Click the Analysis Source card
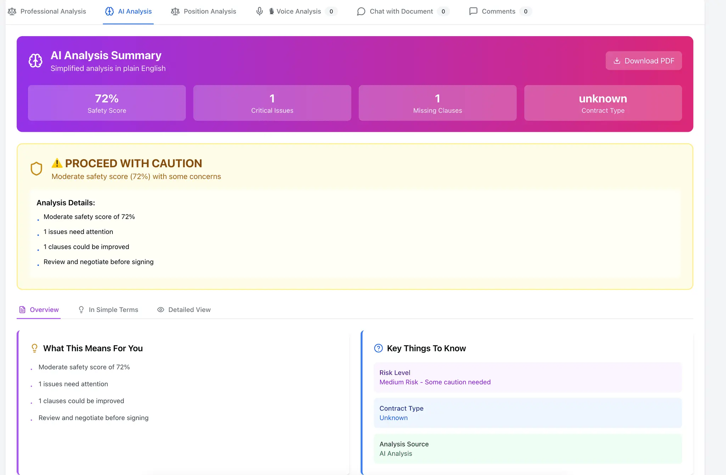The width and height of the screenshot is (726, 475). click(x=527, y=449)
